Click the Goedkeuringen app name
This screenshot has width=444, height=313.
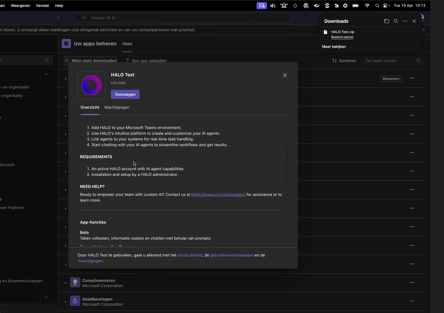pyautogui.click(x=97, y=299)
